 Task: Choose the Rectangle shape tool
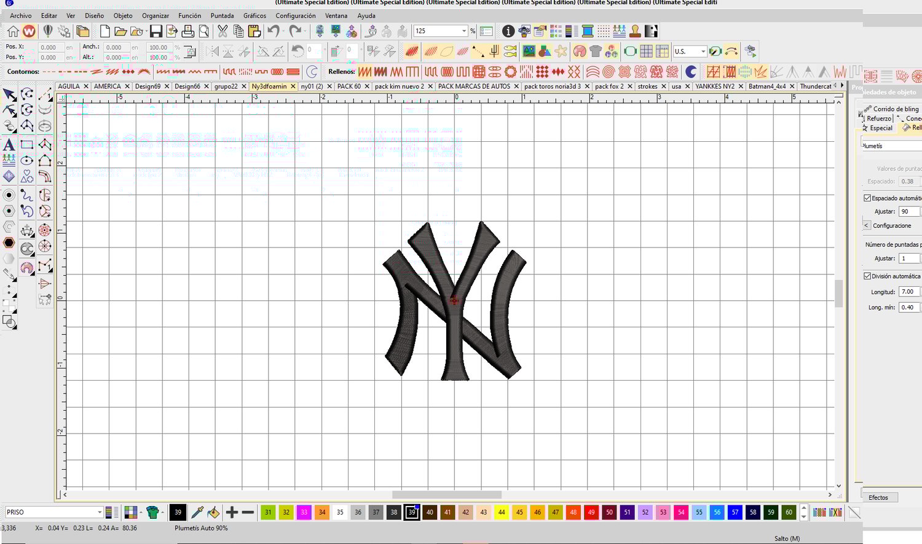coord(27,145)
